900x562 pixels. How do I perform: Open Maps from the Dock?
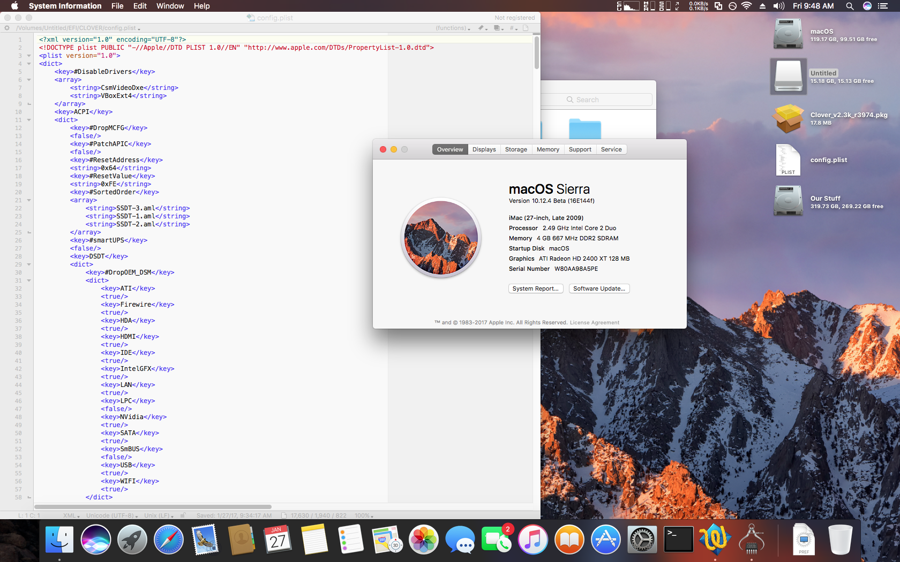coord(387,540)
